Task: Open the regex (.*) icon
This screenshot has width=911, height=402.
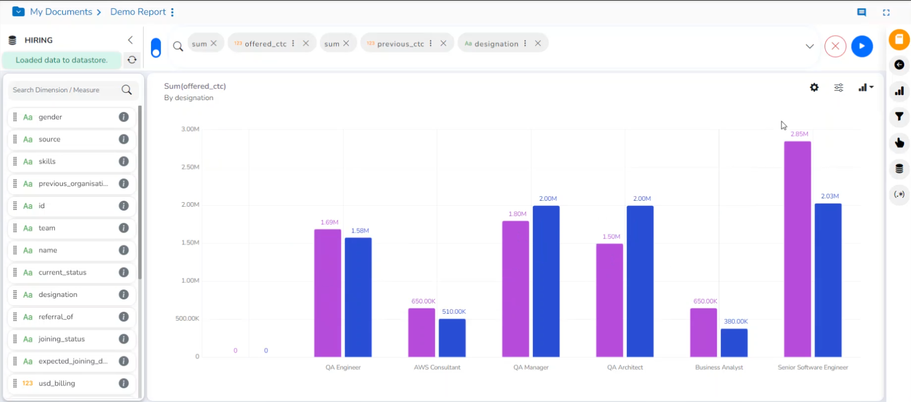Action: (899, 194)
